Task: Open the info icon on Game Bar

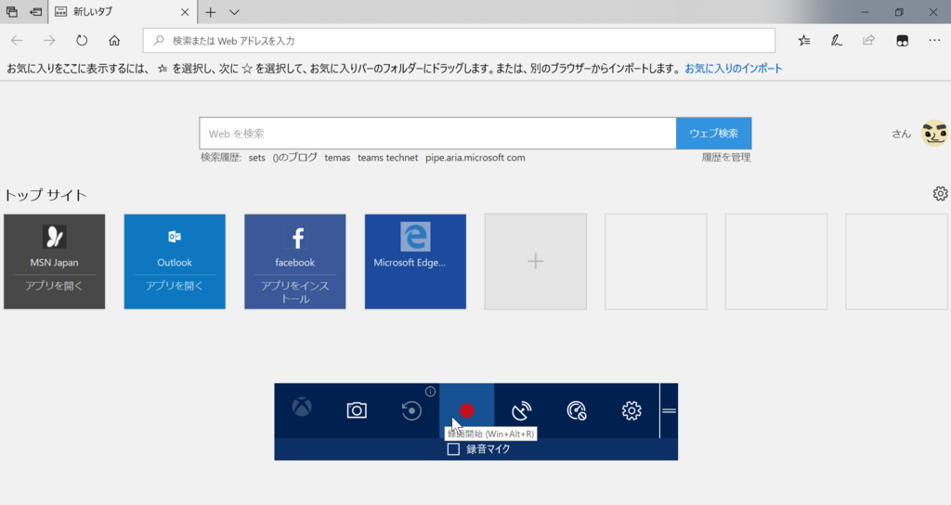Action: [430, 392]
